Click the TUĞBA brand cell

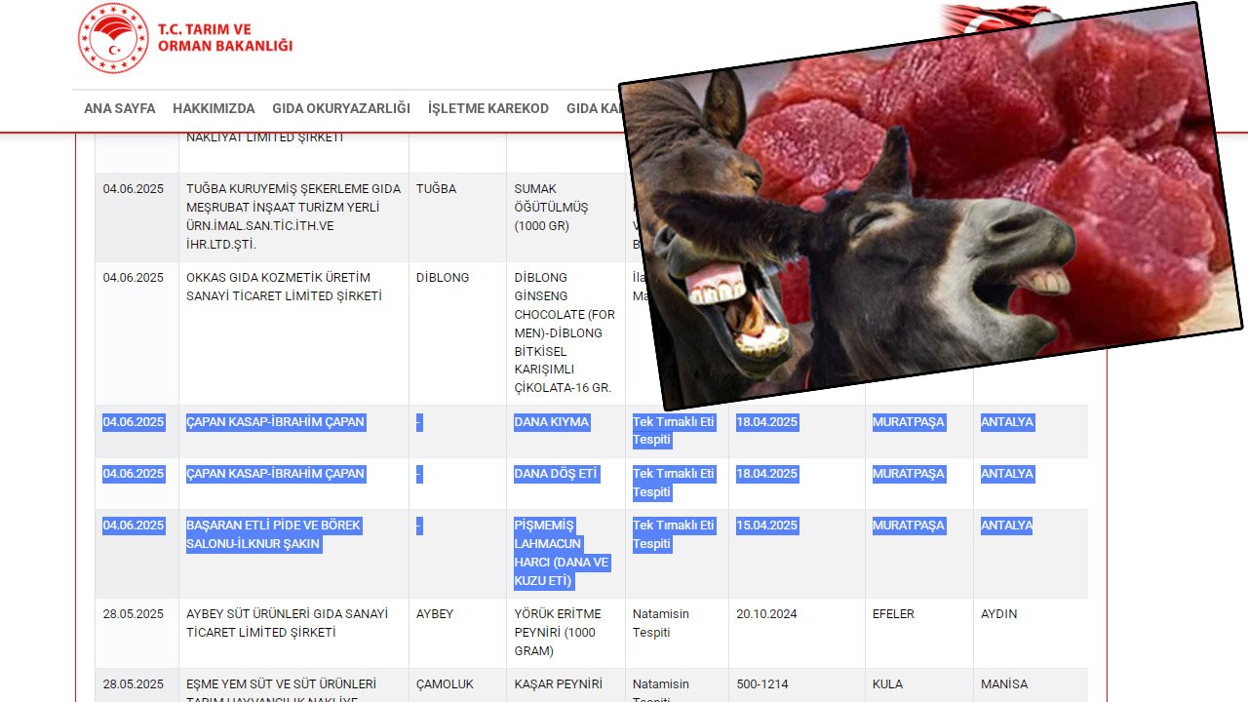coord(457,216)
